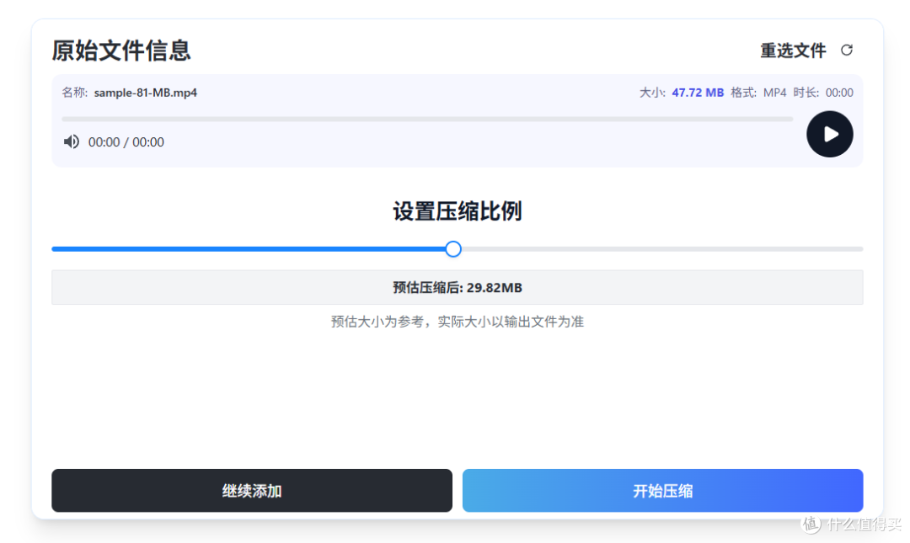
Task: Click the 00:00 / 00:00 playback time
Action: click(126, 142)
